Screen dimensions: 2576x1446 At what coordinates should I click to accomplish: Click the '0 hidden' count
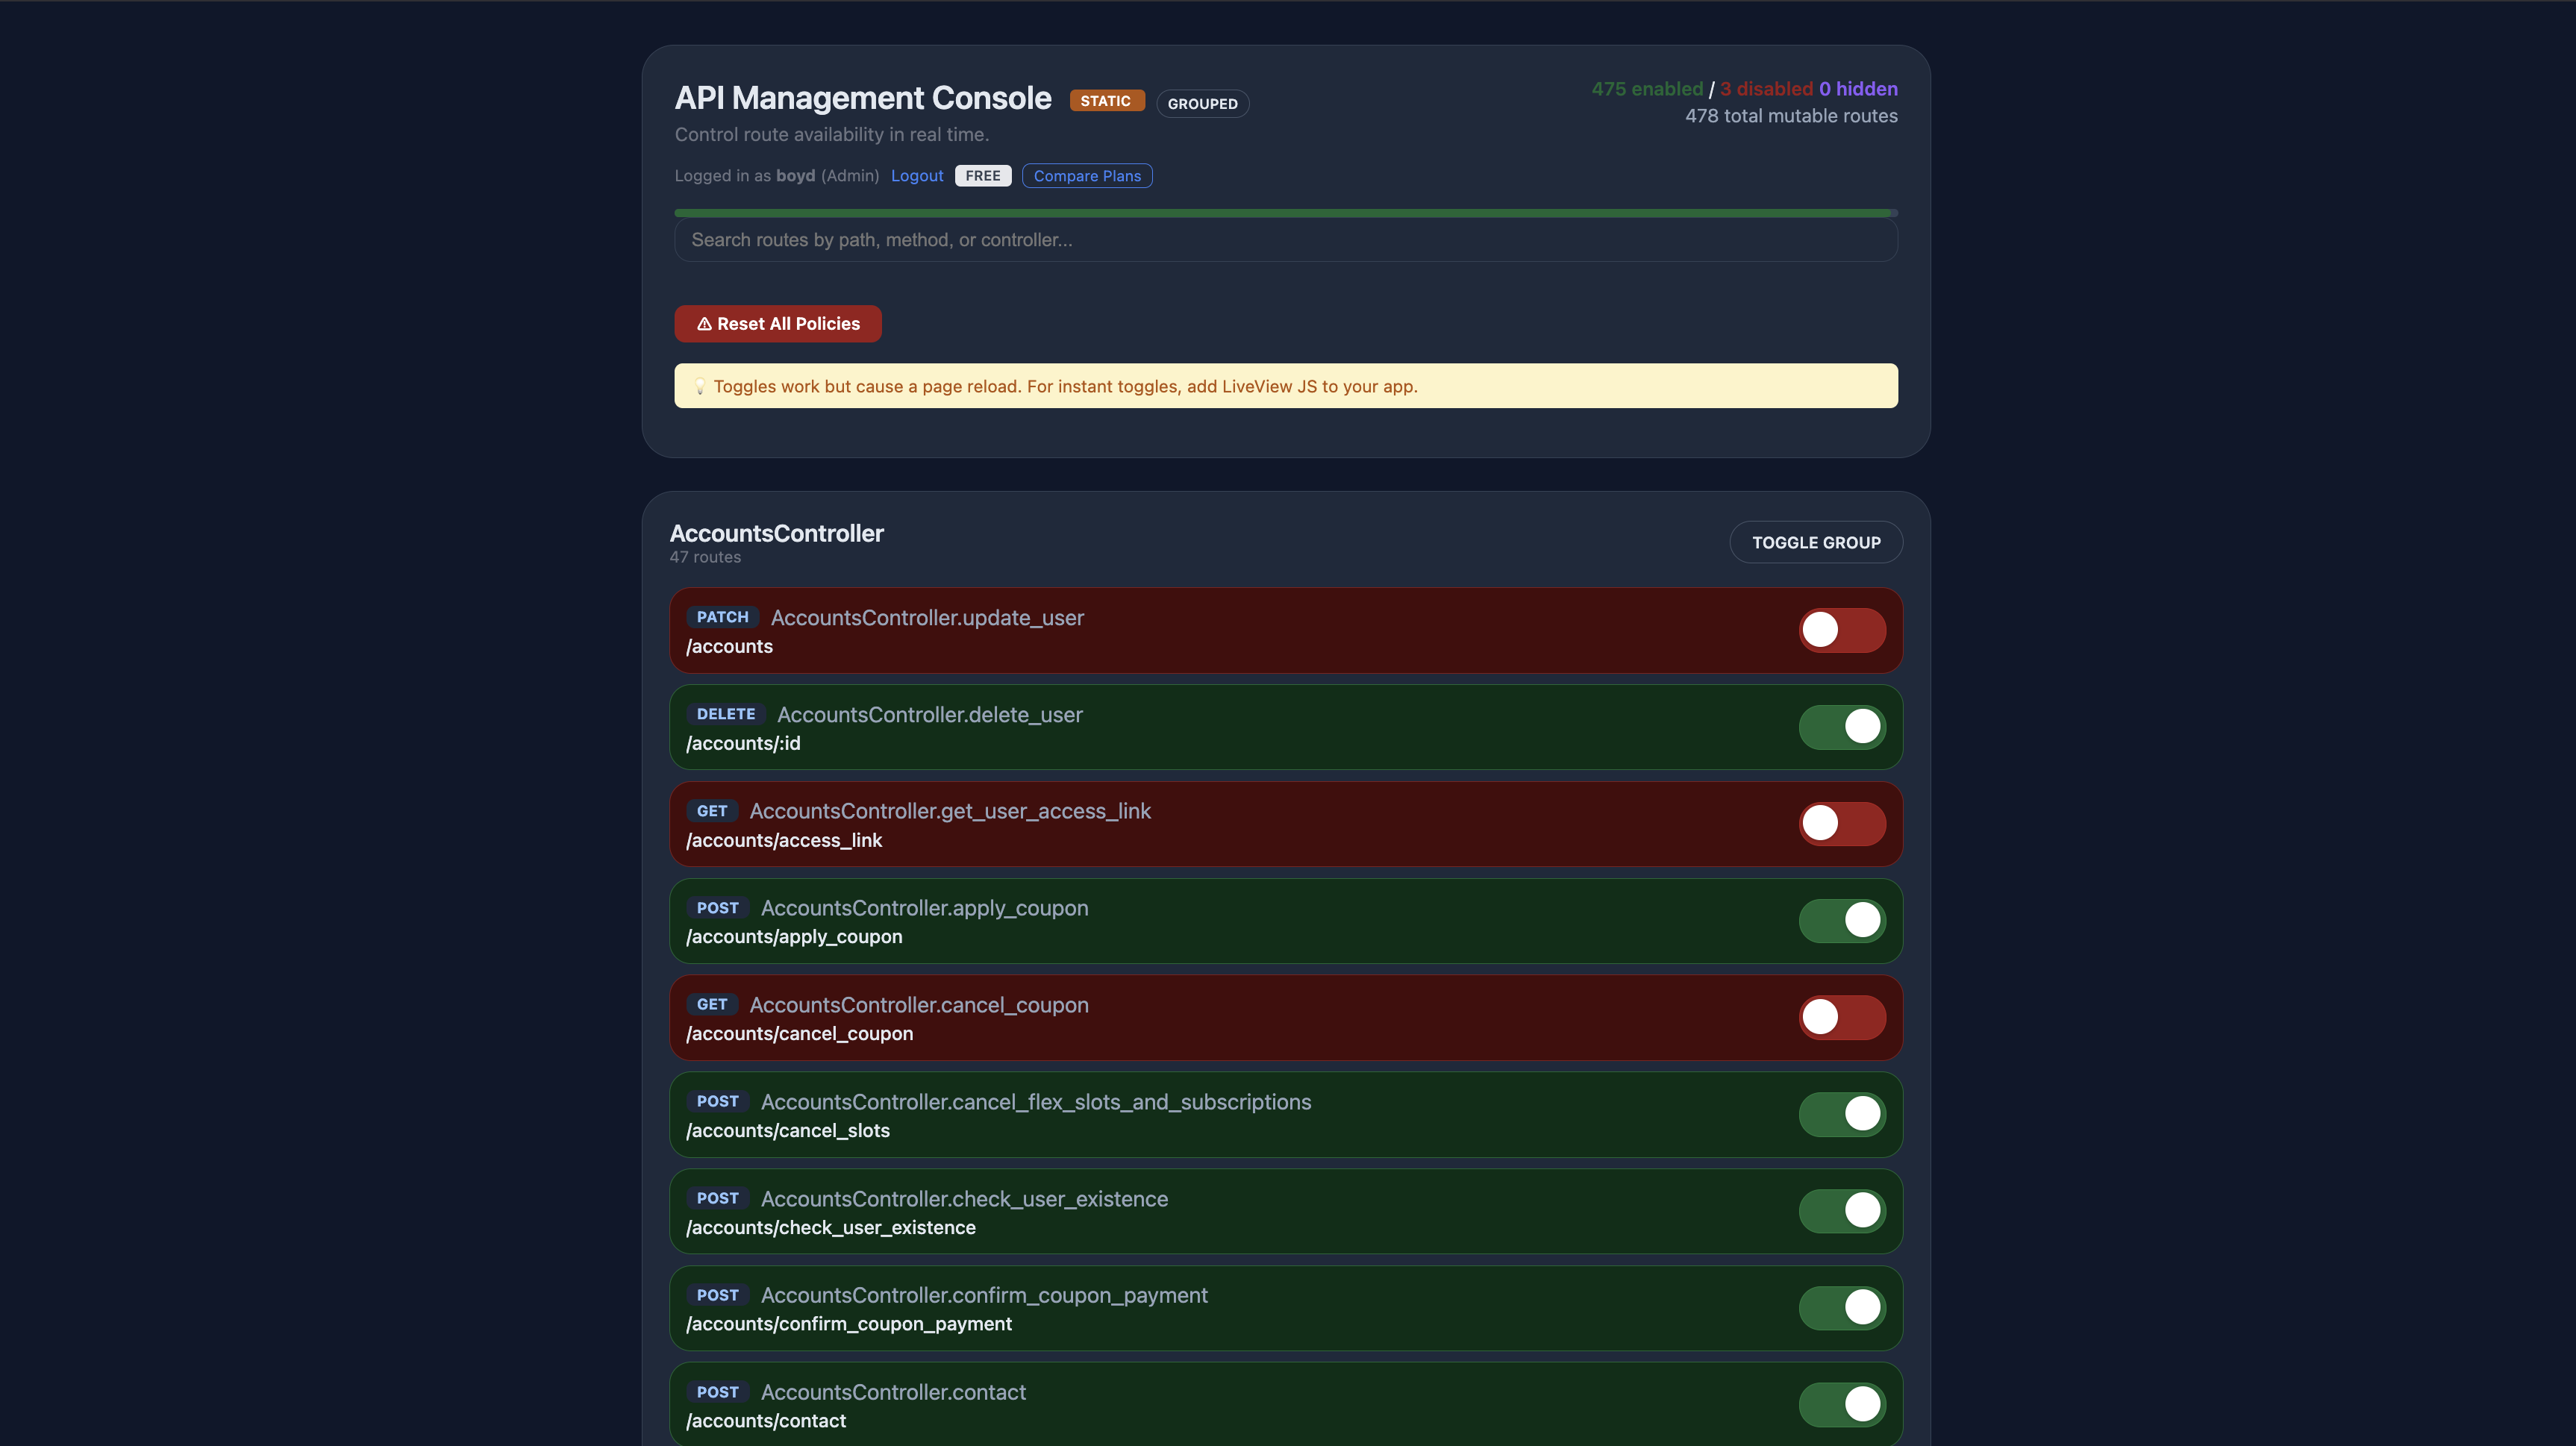point(1858,89)
